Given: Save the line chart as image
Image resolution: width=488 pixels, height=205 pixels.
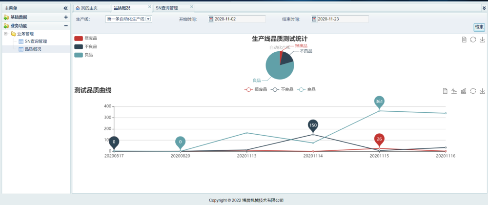Looking at the screenshot, I should pos(482,91).
